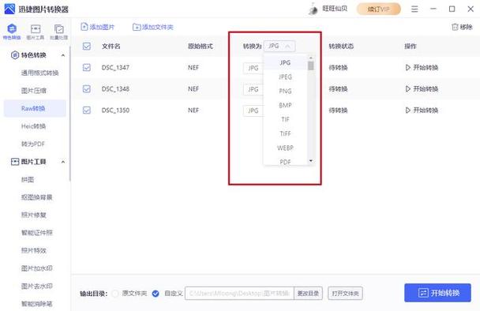Screen dimensions: 480x311
Task: Click play icon for DSC_1347 开始转换
Action: 407,67
